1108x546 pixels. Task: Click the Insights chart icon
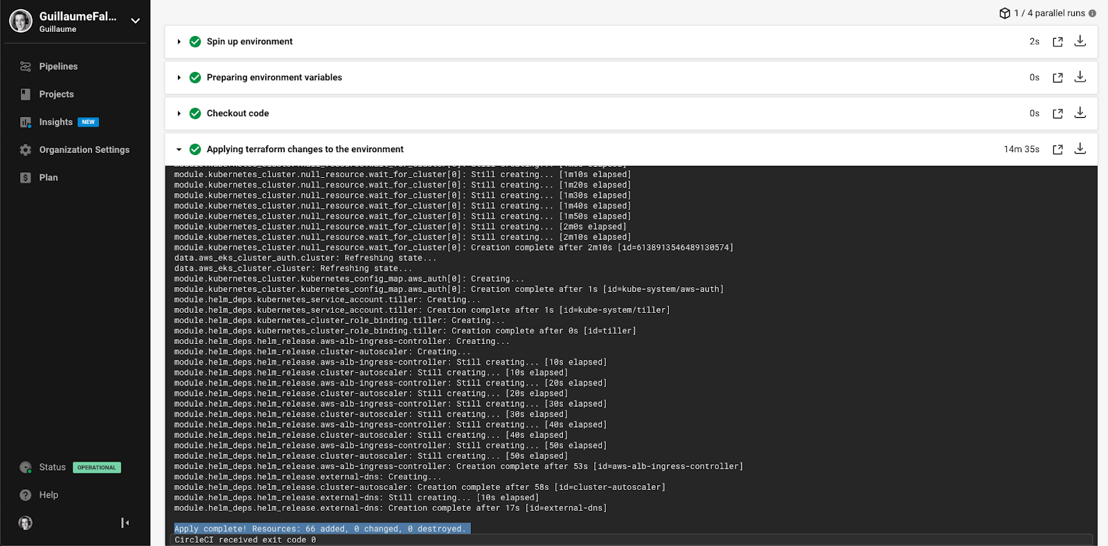26,122
